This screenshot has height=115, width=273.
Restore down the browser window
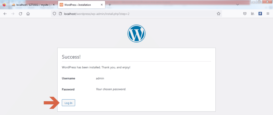[x=259, y=2]
